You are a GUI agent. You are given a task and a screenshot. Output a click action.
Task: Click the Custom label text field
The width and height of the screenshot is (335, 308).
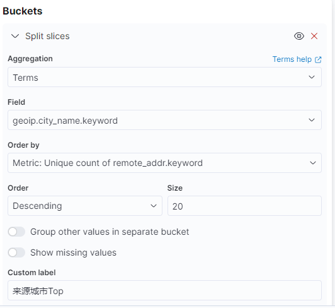[164, 290]
